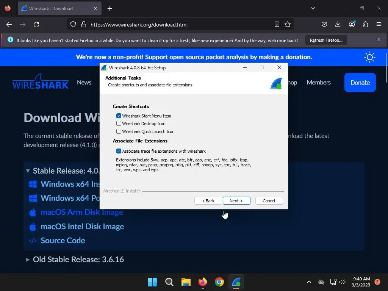Click Wireshark installer taskbar icon
This screenshot has height=291, width=388.
pyautogui.click(x=236, y=282)
